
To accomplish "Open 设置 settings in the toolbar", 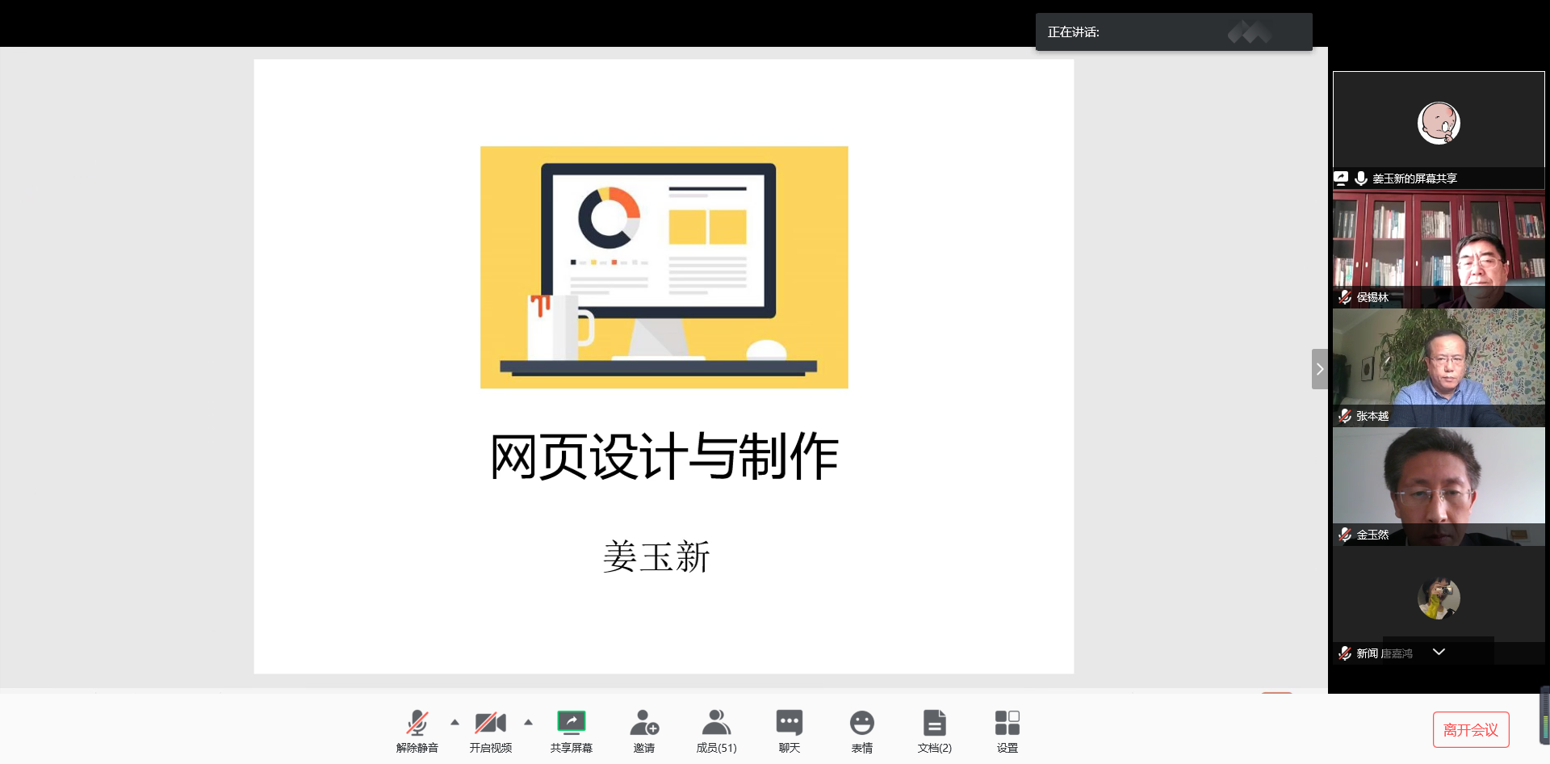I will 1007,729.
